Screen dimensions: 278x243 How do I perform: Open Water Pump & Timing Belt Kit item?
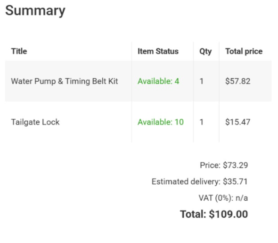pos(65,81)
